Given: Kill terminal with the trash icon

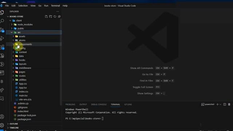Looking at the screenshot, I should click(229, 104).
